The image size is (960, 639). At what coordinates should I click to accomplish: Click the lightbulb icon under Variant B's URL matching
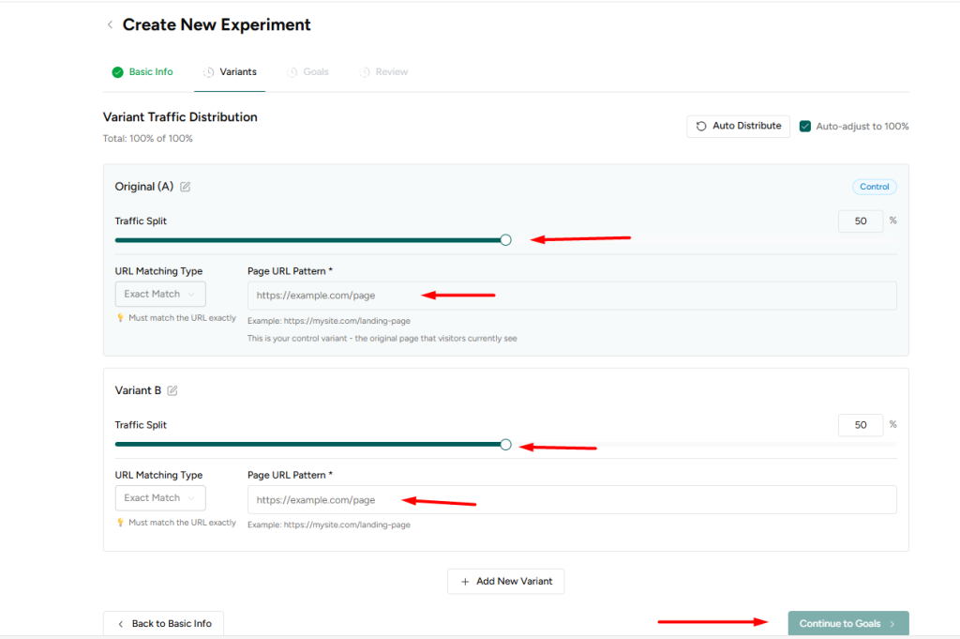[x=119, y=522]
